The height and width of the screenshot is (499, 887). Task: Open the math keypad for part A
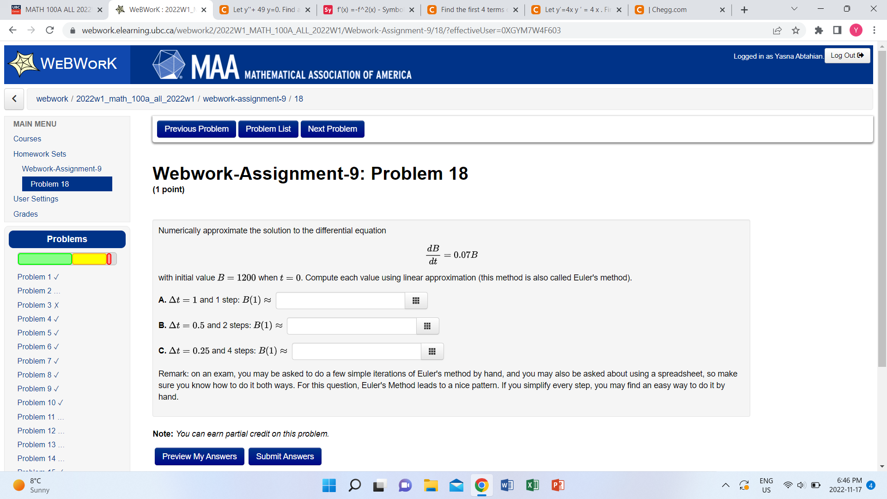point(416,300)
